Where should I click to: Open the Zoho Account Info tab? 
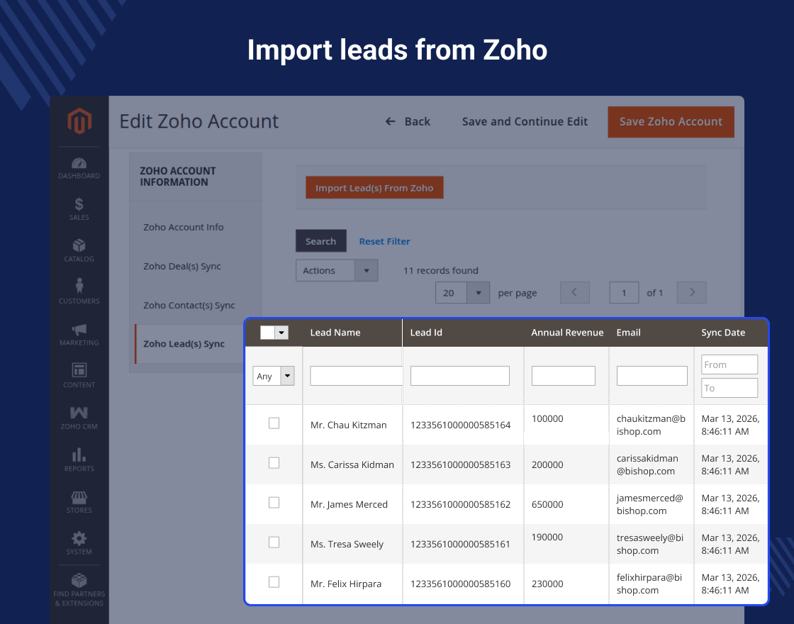[184, 228]
